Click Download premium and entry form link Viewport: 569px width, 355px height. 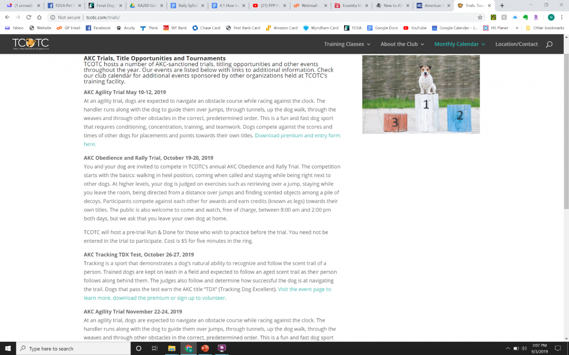tap(297, 136)
